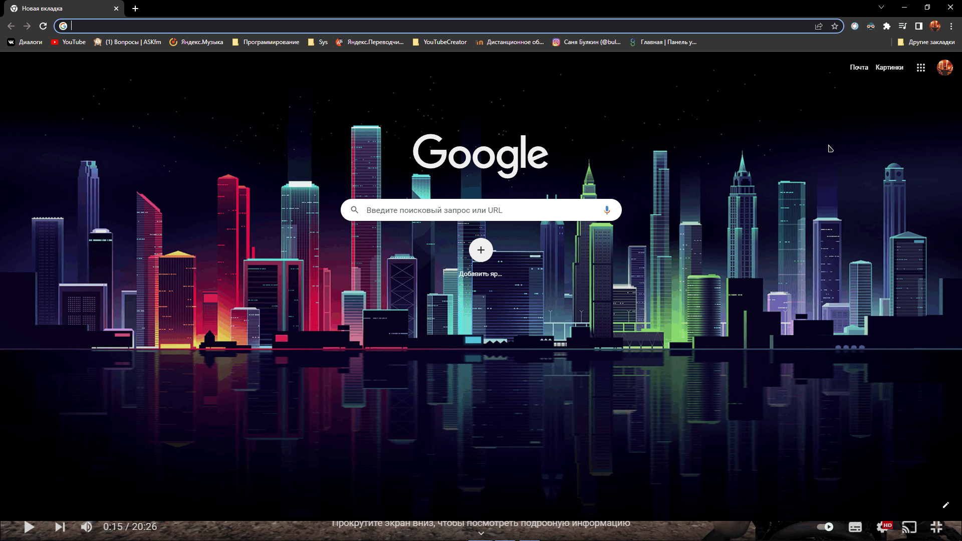Click the video time display 0:15 / 20:26
Viewport: 962px width, 541px height.
[130, 527]
